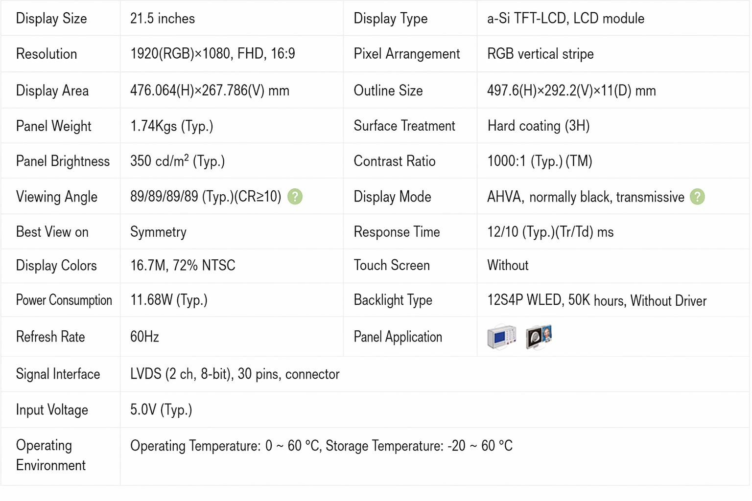
Task: Click RGB vertical stripe value
Action: coord(540,54)
